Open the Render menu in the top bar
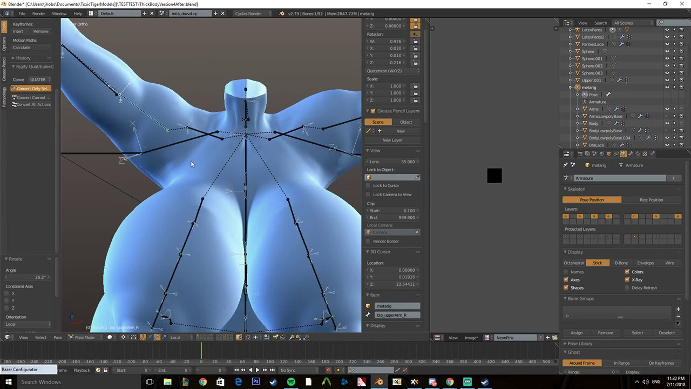The width and height of the screenshot is (691, 389). 38,13
